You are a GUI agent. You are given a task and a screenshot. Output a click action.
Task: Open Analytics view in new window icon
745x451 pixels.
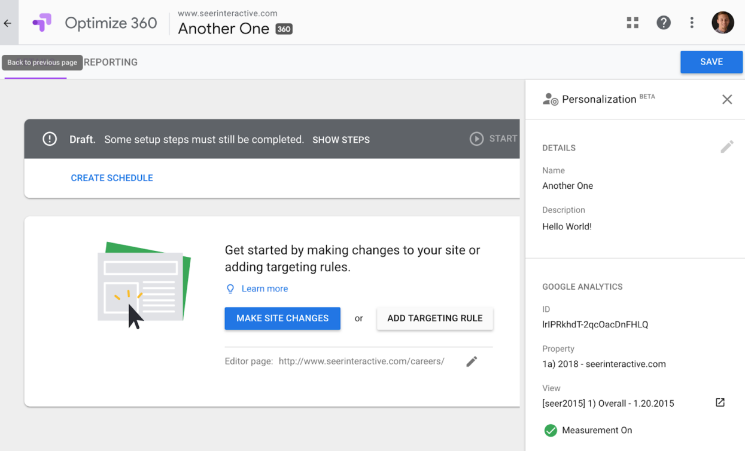point(720,403)
